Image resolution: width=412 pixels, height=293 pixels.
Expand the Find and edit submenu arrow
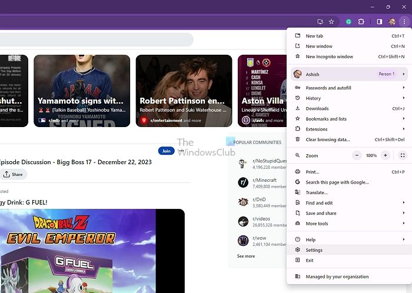(x=404, y=202)
